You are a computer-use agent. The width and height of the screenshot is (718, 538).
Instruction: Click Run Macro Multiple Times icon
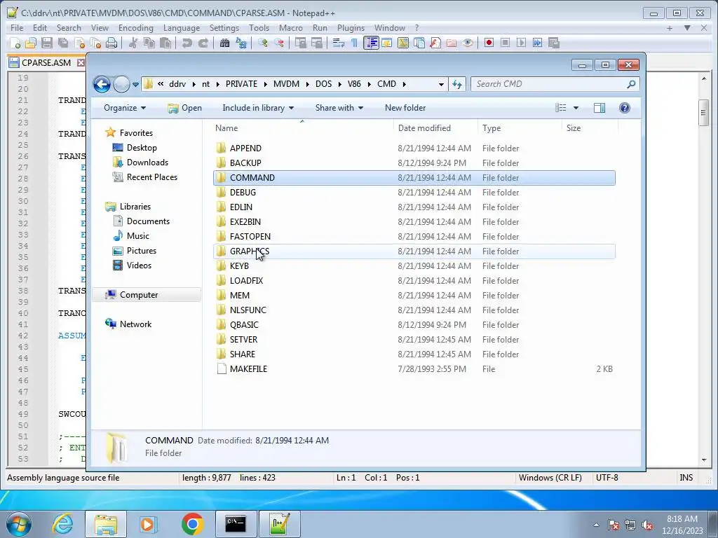(x=538, y=43)
